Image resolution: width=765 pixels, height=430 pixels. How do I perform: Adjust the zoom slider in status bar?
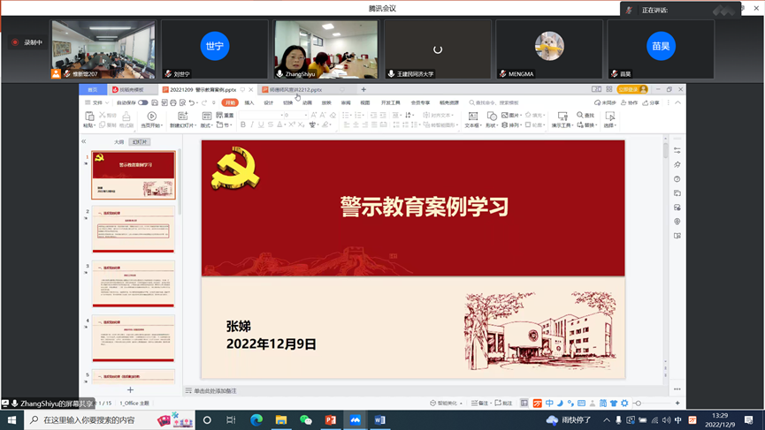point(639,404)
